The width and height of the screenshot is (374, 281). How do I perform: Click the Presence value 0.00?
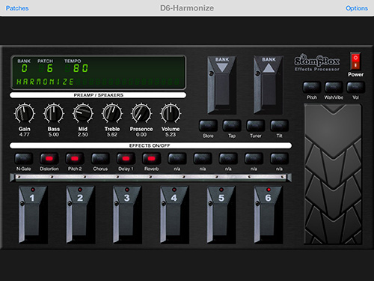141,135
